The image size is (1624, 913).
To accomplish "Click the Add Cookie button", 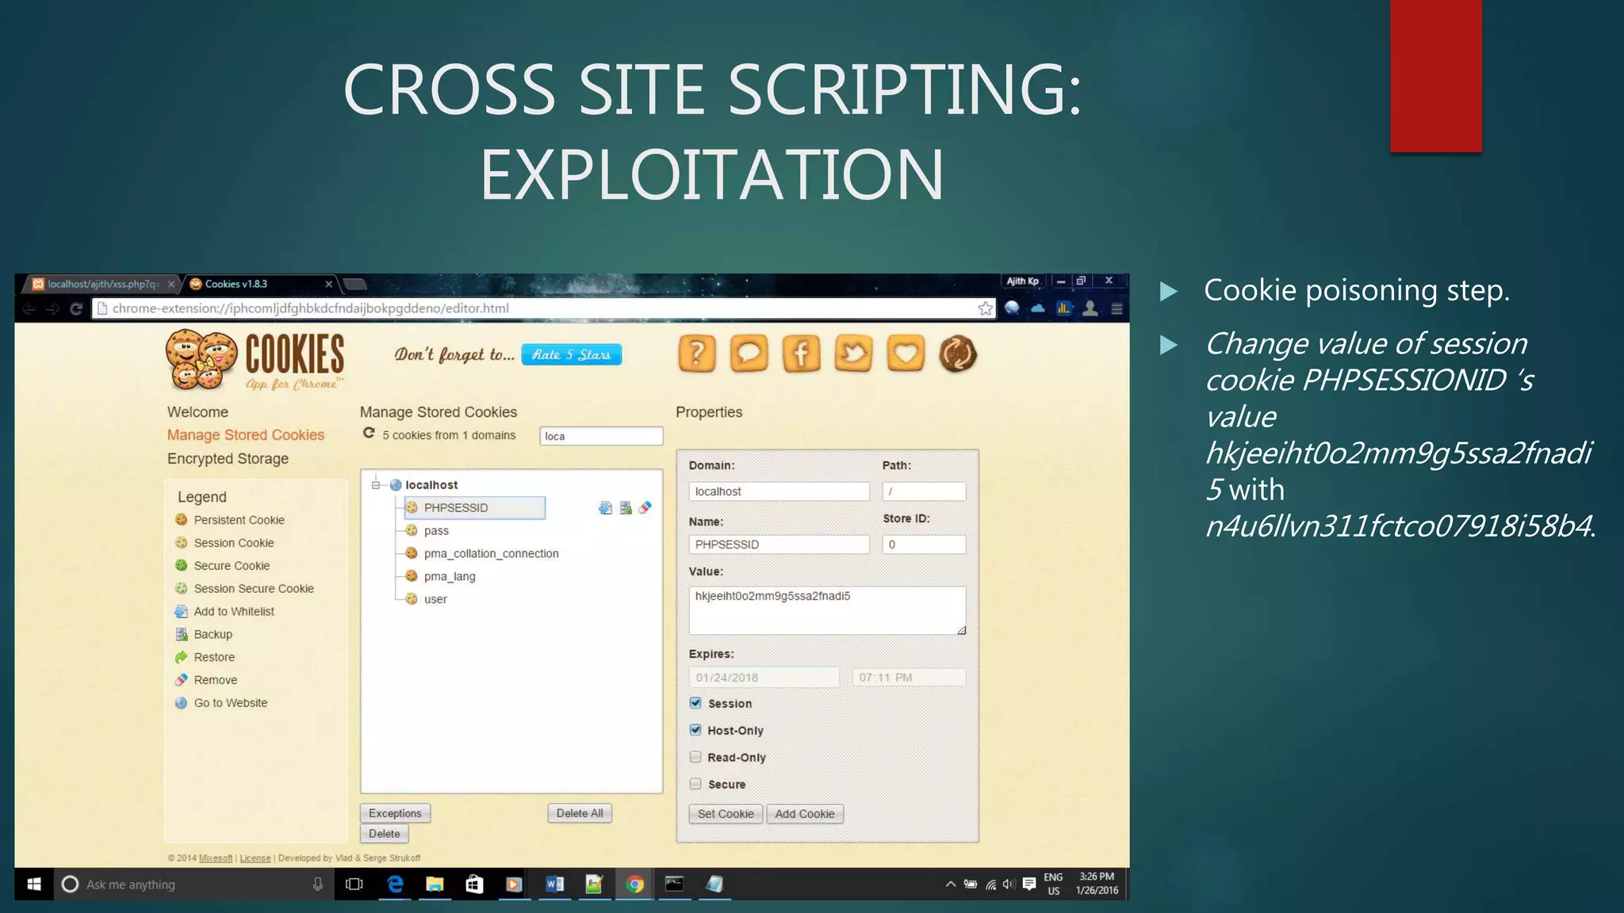I will click(805, 814).
